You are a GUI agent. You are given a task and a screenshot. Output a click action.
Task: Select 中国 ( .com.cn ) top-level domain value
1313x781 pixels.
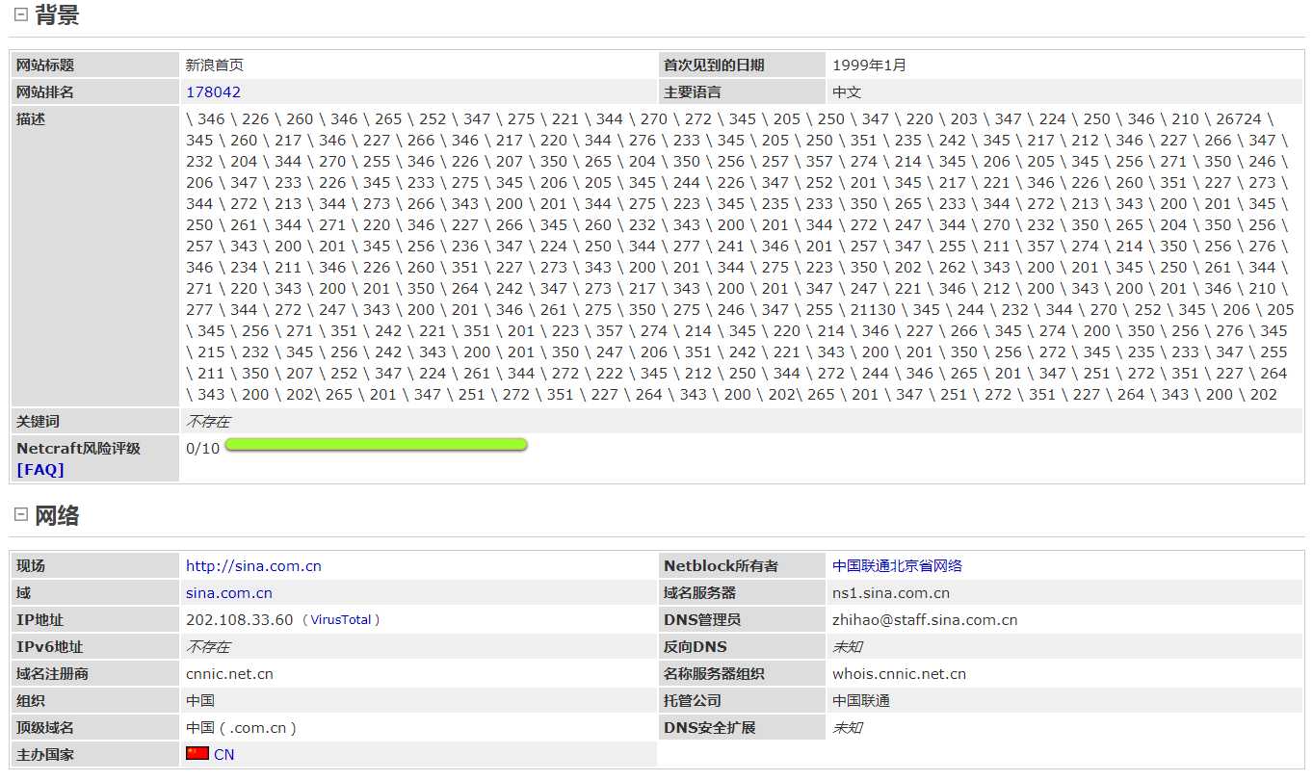coord(241,728)
